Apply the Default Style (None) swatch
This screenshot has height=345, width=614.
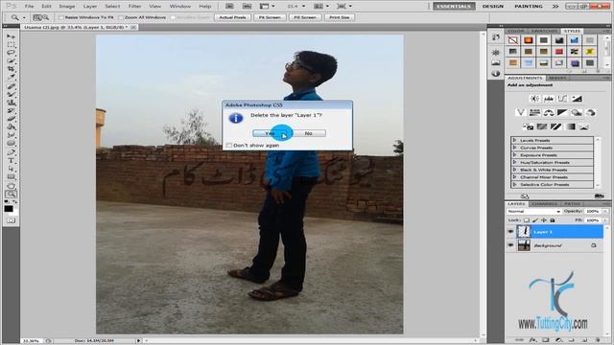point(513,40)
